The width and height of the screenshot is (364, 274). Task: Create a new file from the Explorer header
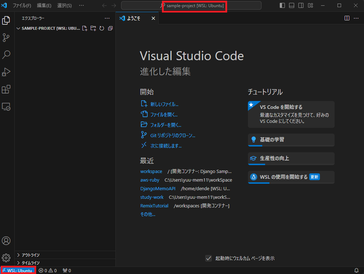pos(85,28)
